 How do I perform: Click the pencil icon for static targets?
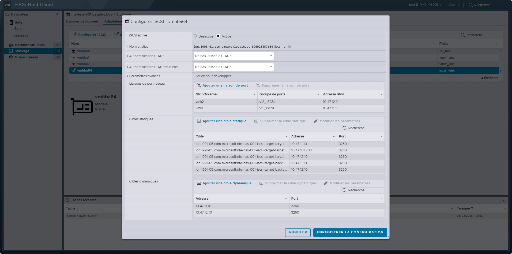tap(316, 121)
